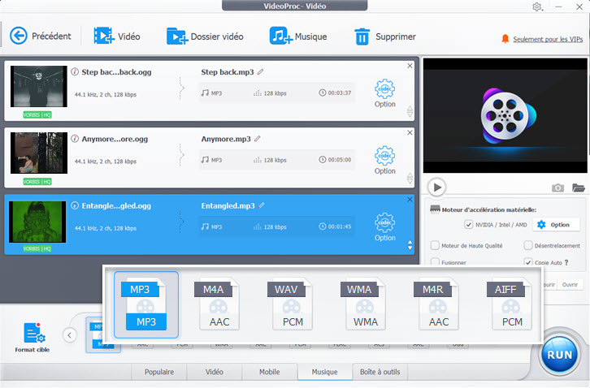Switch to the Vidéo format tab
The image size is (590, 388).
[214, 372]
